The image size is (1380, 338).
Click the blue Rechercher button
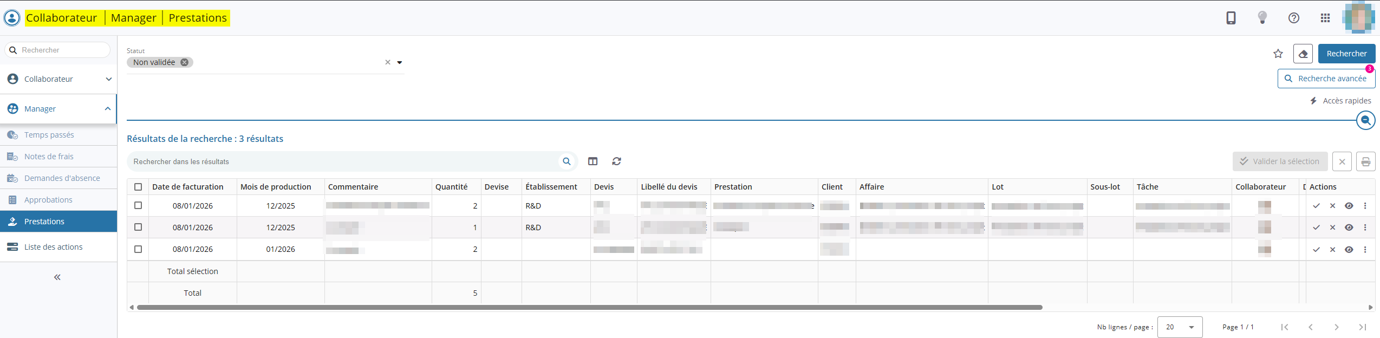(x=1346, y=54)
